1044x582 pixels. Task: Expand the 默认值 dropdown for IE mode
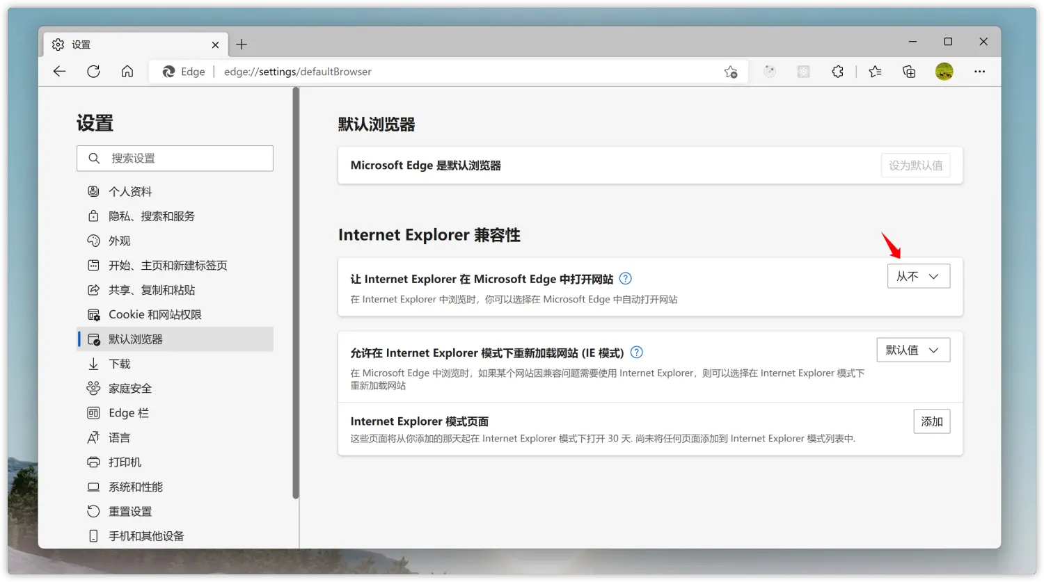pos(913,350)
